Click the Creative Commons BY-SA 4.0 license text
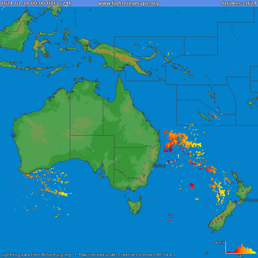Viewport: 258px width, 258px height. (127, 255)
